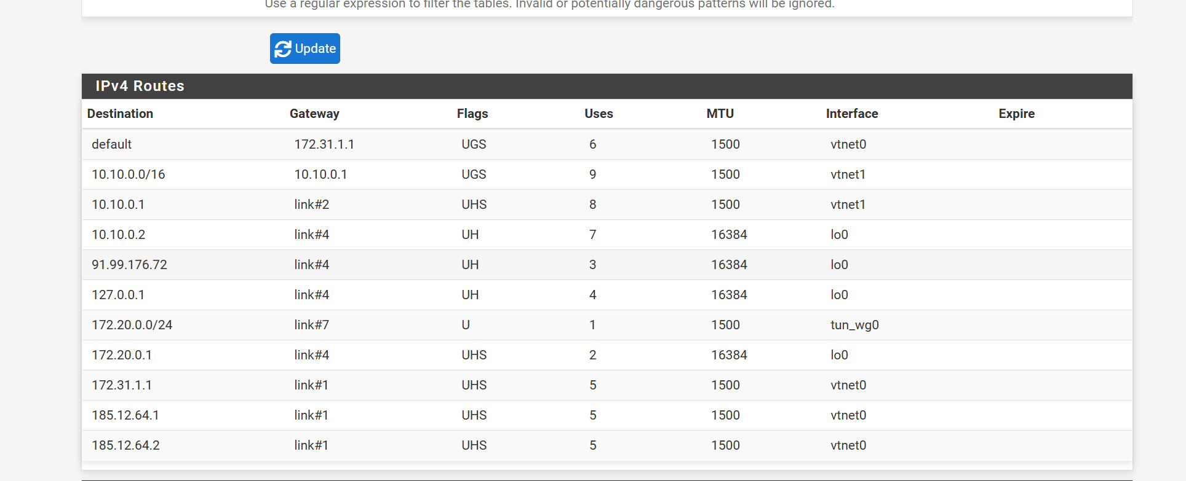Click the flag 'U' in 172.20.0.0/24 row
1186x481 pixels.
466,325
